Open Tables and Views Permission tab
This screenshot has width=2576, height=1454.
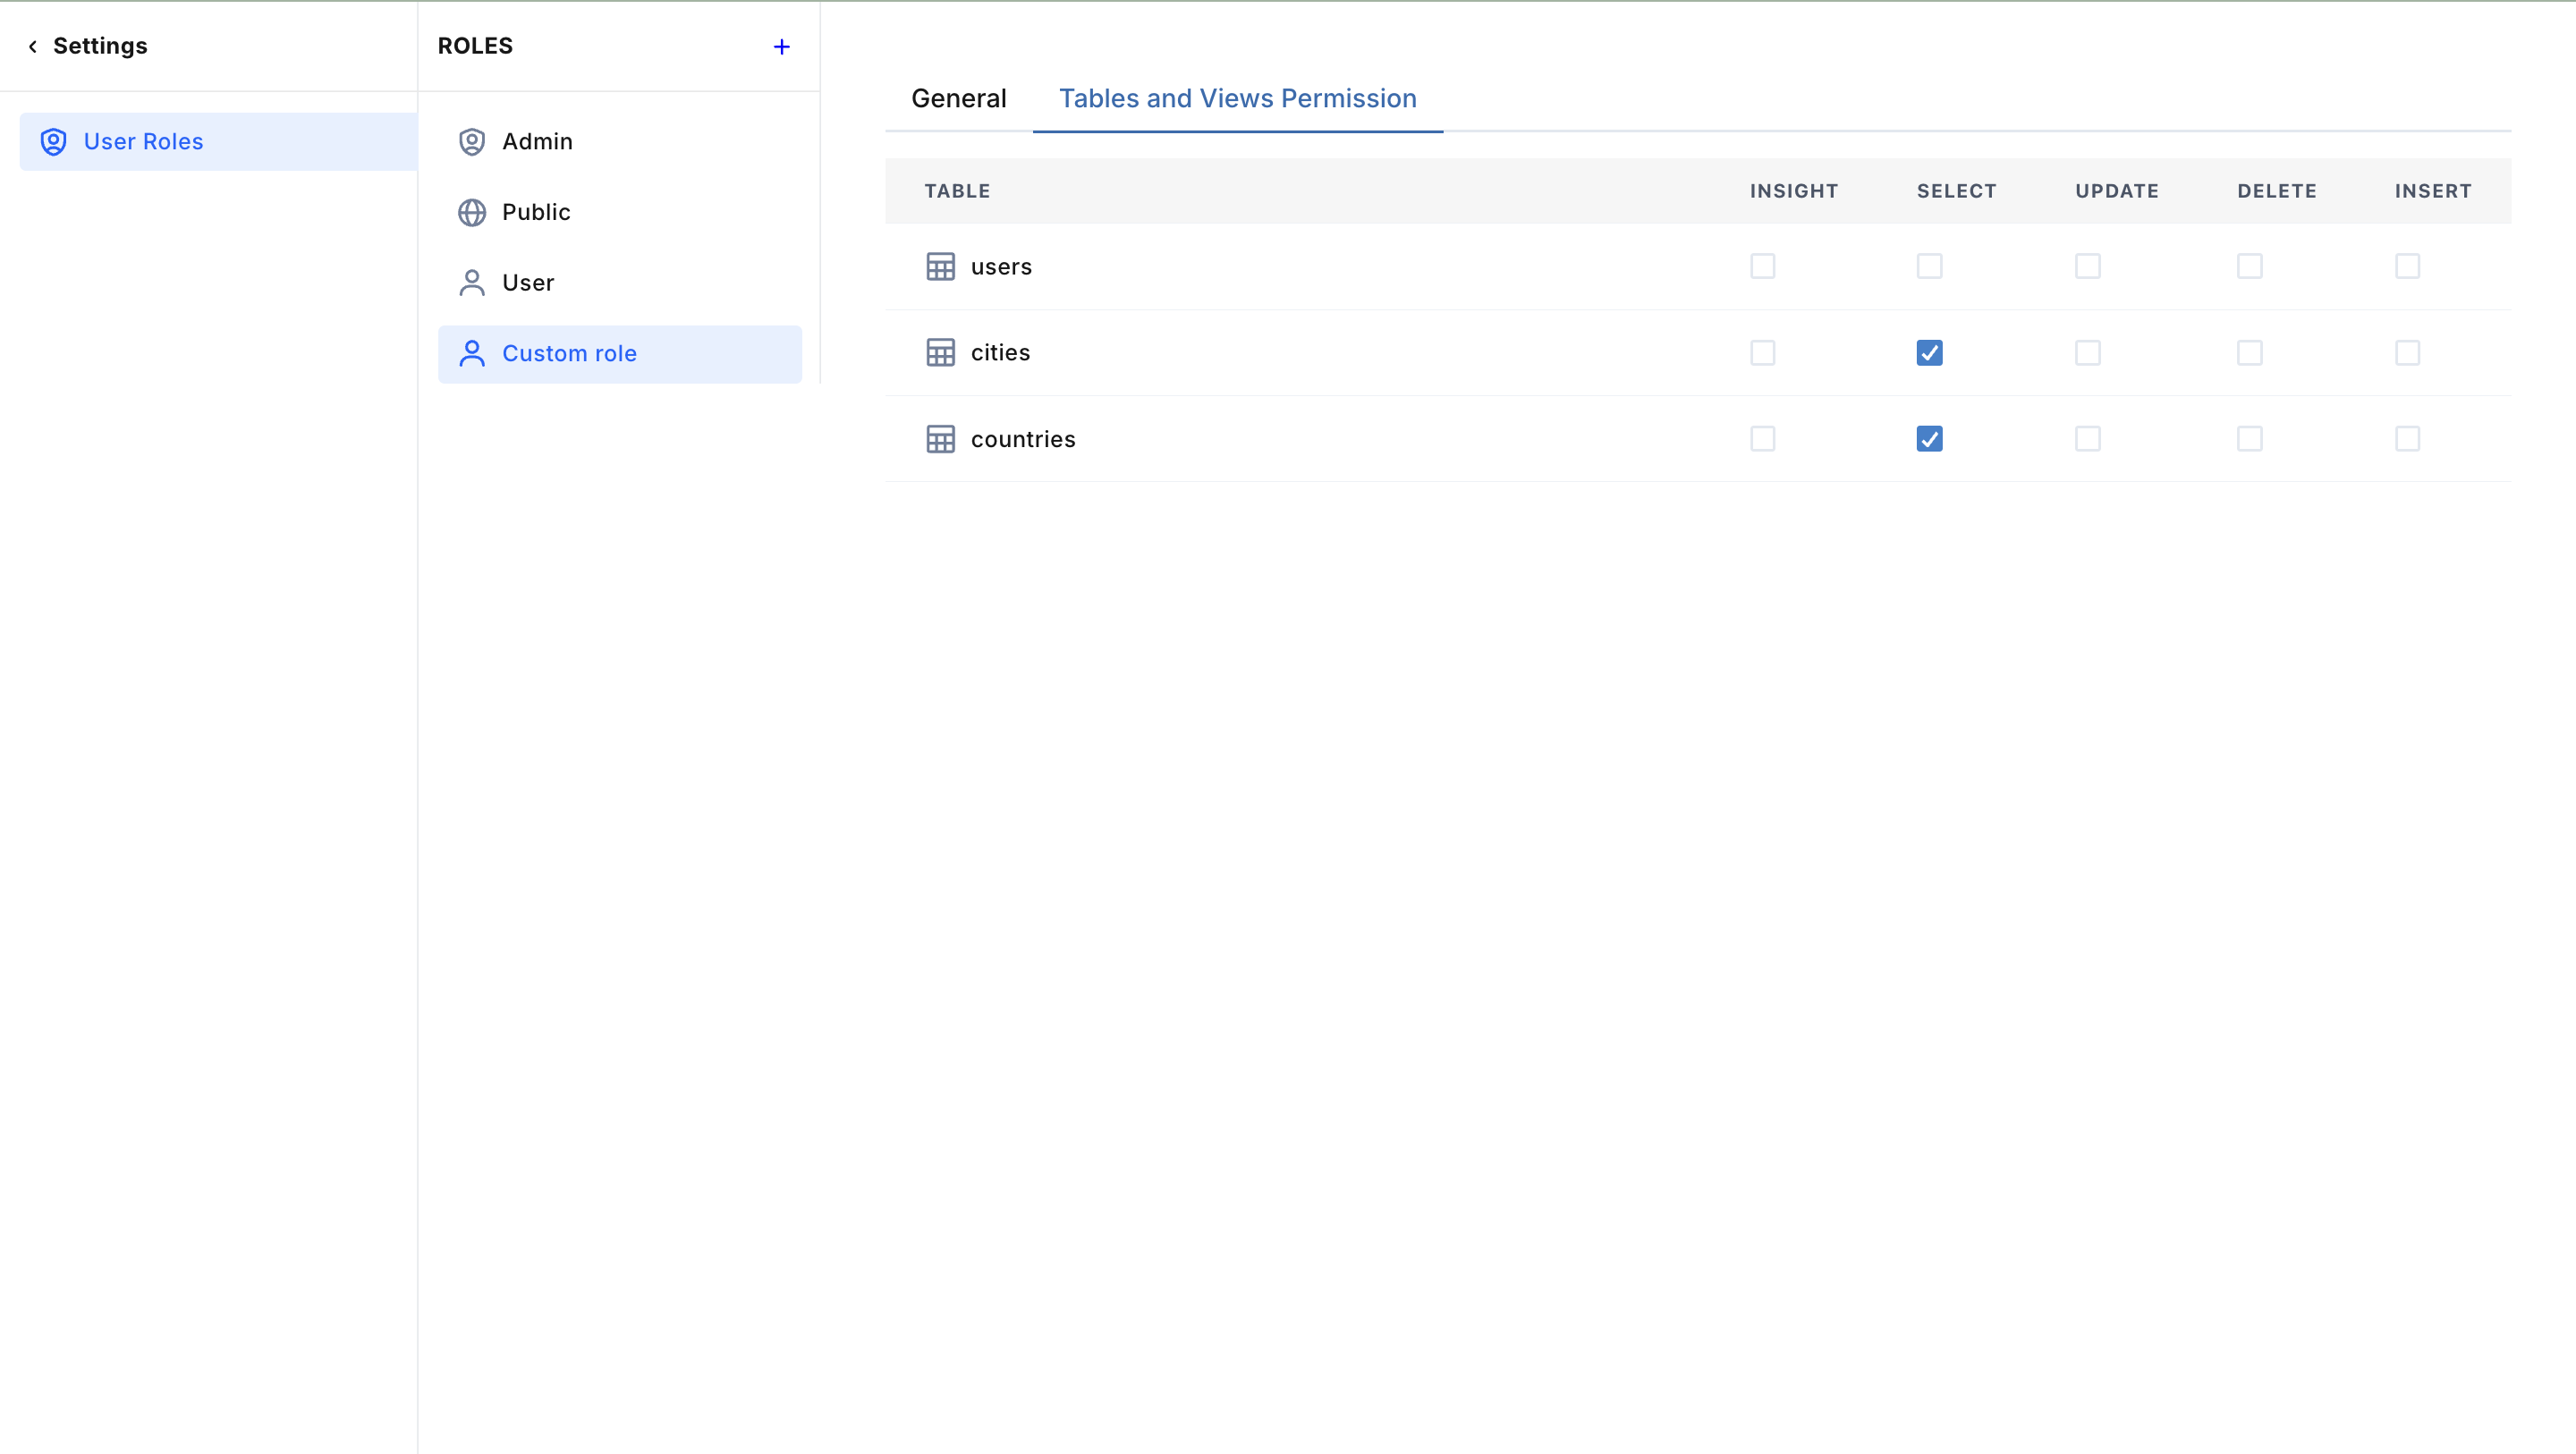coord(1237,98)
